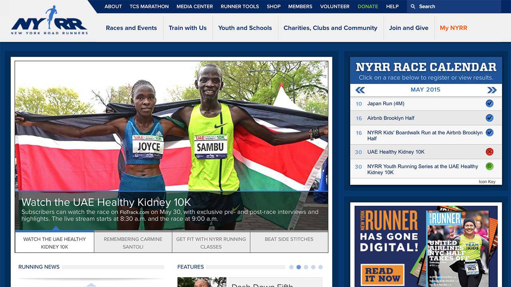Click blue checkmark icon for Airbnb Brooklyn Half
Screen dimensions: 511x287
pos(489,118)
